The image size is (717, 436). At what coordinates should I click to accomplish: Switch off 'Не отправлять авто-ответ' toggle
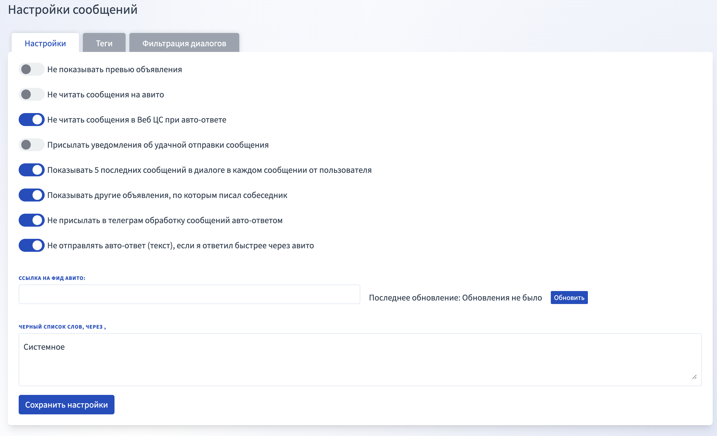tap(31, 246)
